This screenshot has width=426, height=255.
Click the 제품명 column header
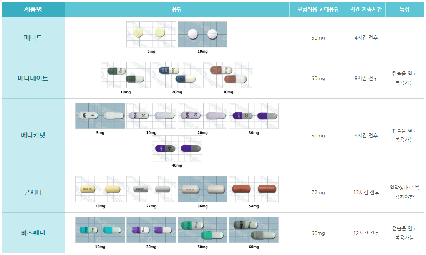point(33,9)
